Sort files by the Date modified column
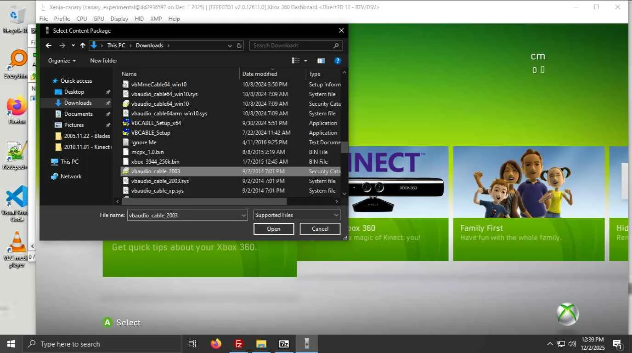632x353 pixels. pos(272,74)
